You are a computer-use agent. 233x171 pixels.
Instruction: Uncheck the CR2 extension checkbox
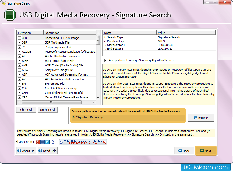19,97
